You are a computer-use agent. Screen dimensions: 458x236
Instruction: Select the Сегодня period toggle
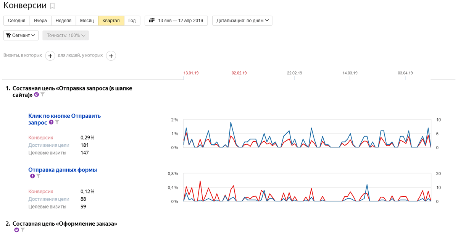point(16,21)
